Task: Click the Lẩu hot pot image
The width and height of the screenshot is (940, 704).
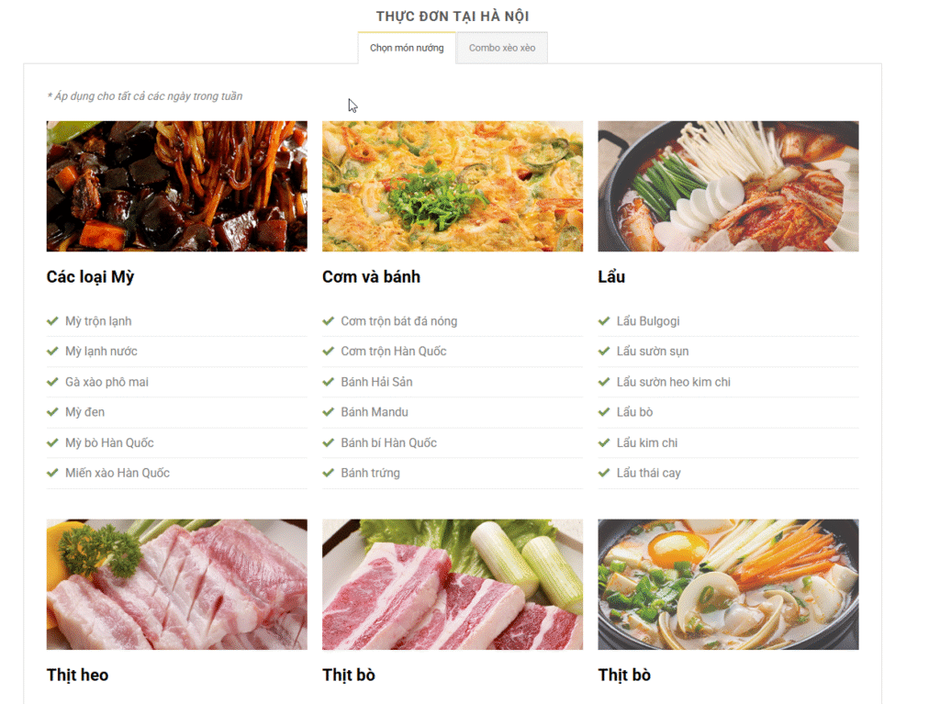Action: tap(728, 186)
